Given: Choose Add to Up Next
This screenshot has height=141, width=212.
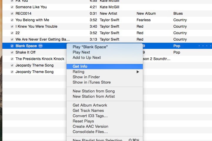Looking at the screenshot, I should (x=105, y=57).
